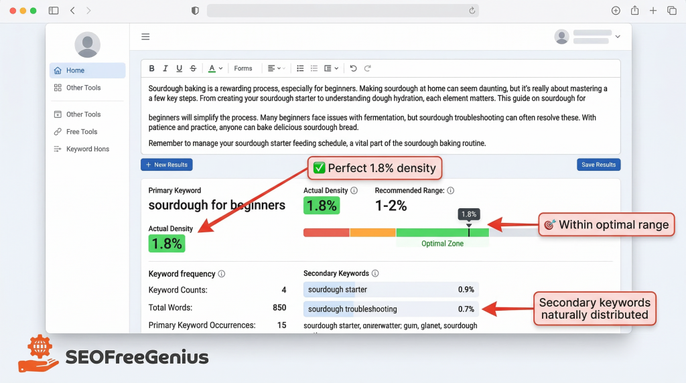Click the Total Words value 850

(x=279, y=307)
